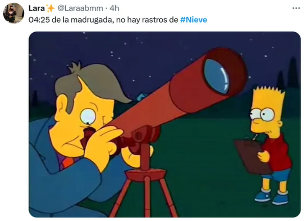Open the #Nieve hashtag link
The image size is (306, 221).
click(x=194, y=20)
